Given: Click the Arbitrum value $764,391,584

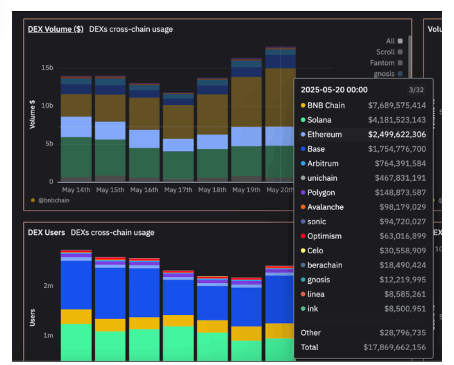Looking at the screenshot, I should [400, 164].
